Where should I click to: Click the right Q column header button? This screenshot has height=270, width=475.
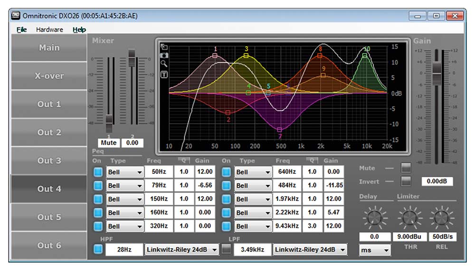(312, 161)
